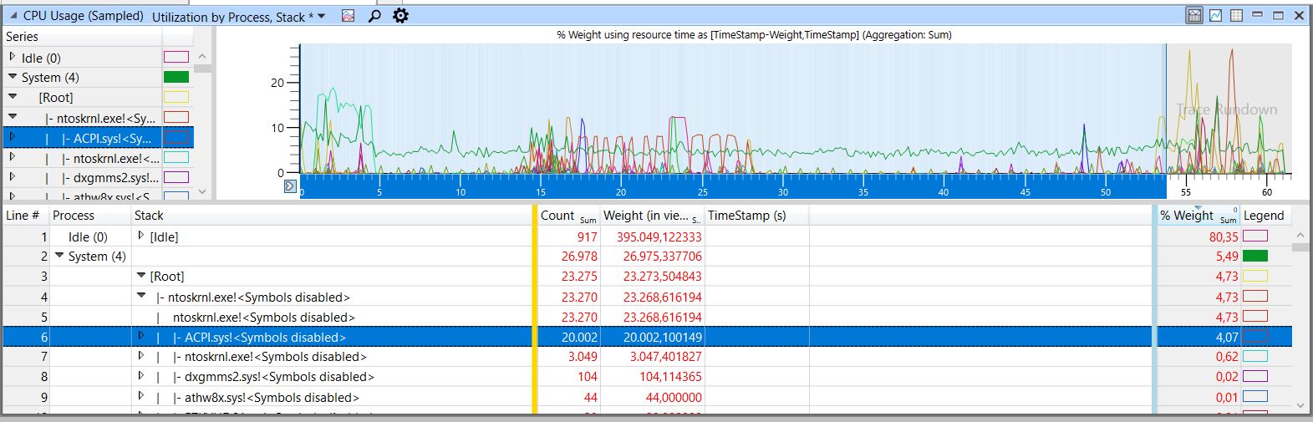Toggle legend box for athw8x.sys row 0,01
The height and width of the screenshot is (422, 1313).
1255,397
